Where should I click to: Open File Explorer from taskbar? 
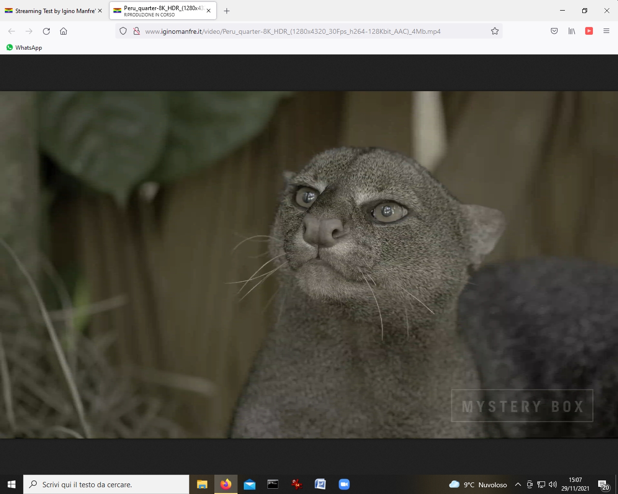tap(202, 484)
